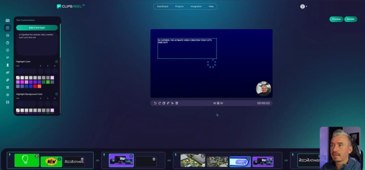Image resolution: width=365 pixels, height=170 pixels.
Task: Open the Text tool in left sidebar
Action: click(x=7, y=28)
